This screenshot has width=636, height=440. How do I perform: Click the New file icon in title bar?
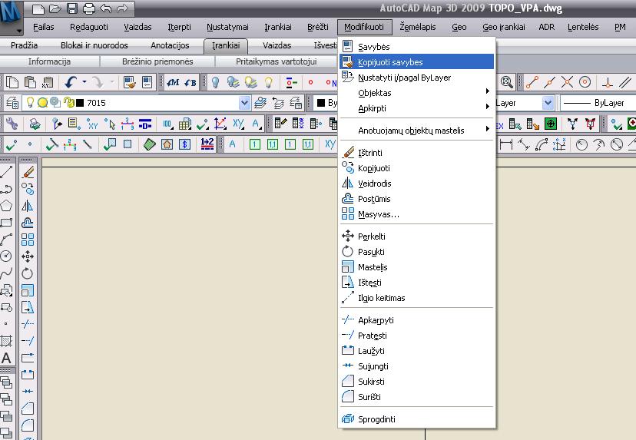point(38,8)
